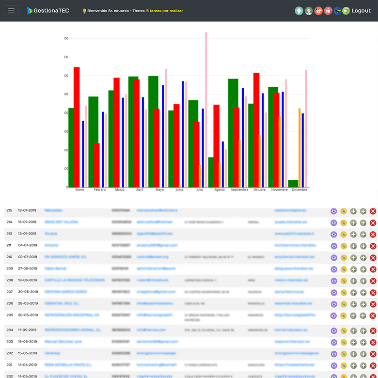
Task: Open the red people group icon
Action: [328, 11]
